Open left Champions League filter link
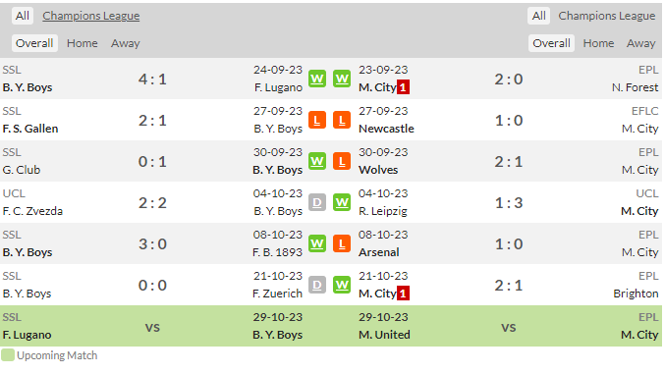Image resolution: width=665 pixels, height=374 pixels. pos(90,16)
